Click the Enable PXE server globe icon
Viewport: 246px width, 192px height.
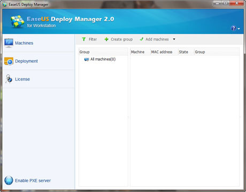click(x=9, y=180)
